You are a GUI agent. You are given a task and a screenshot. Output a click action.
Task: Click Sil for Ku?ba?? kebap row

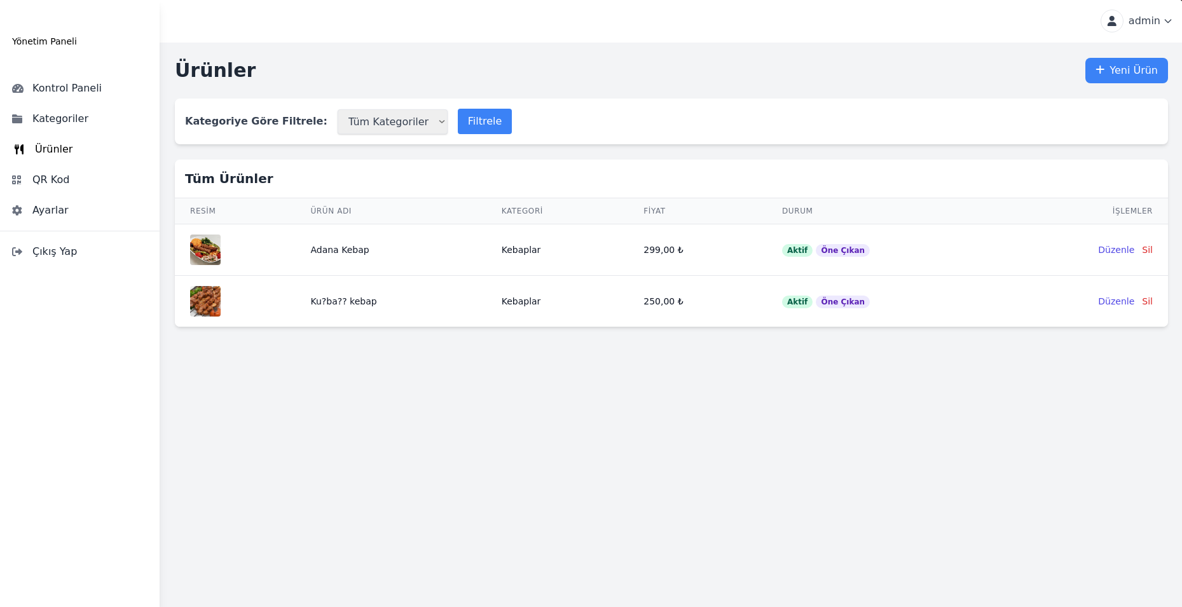click(x=1147, y=301)
